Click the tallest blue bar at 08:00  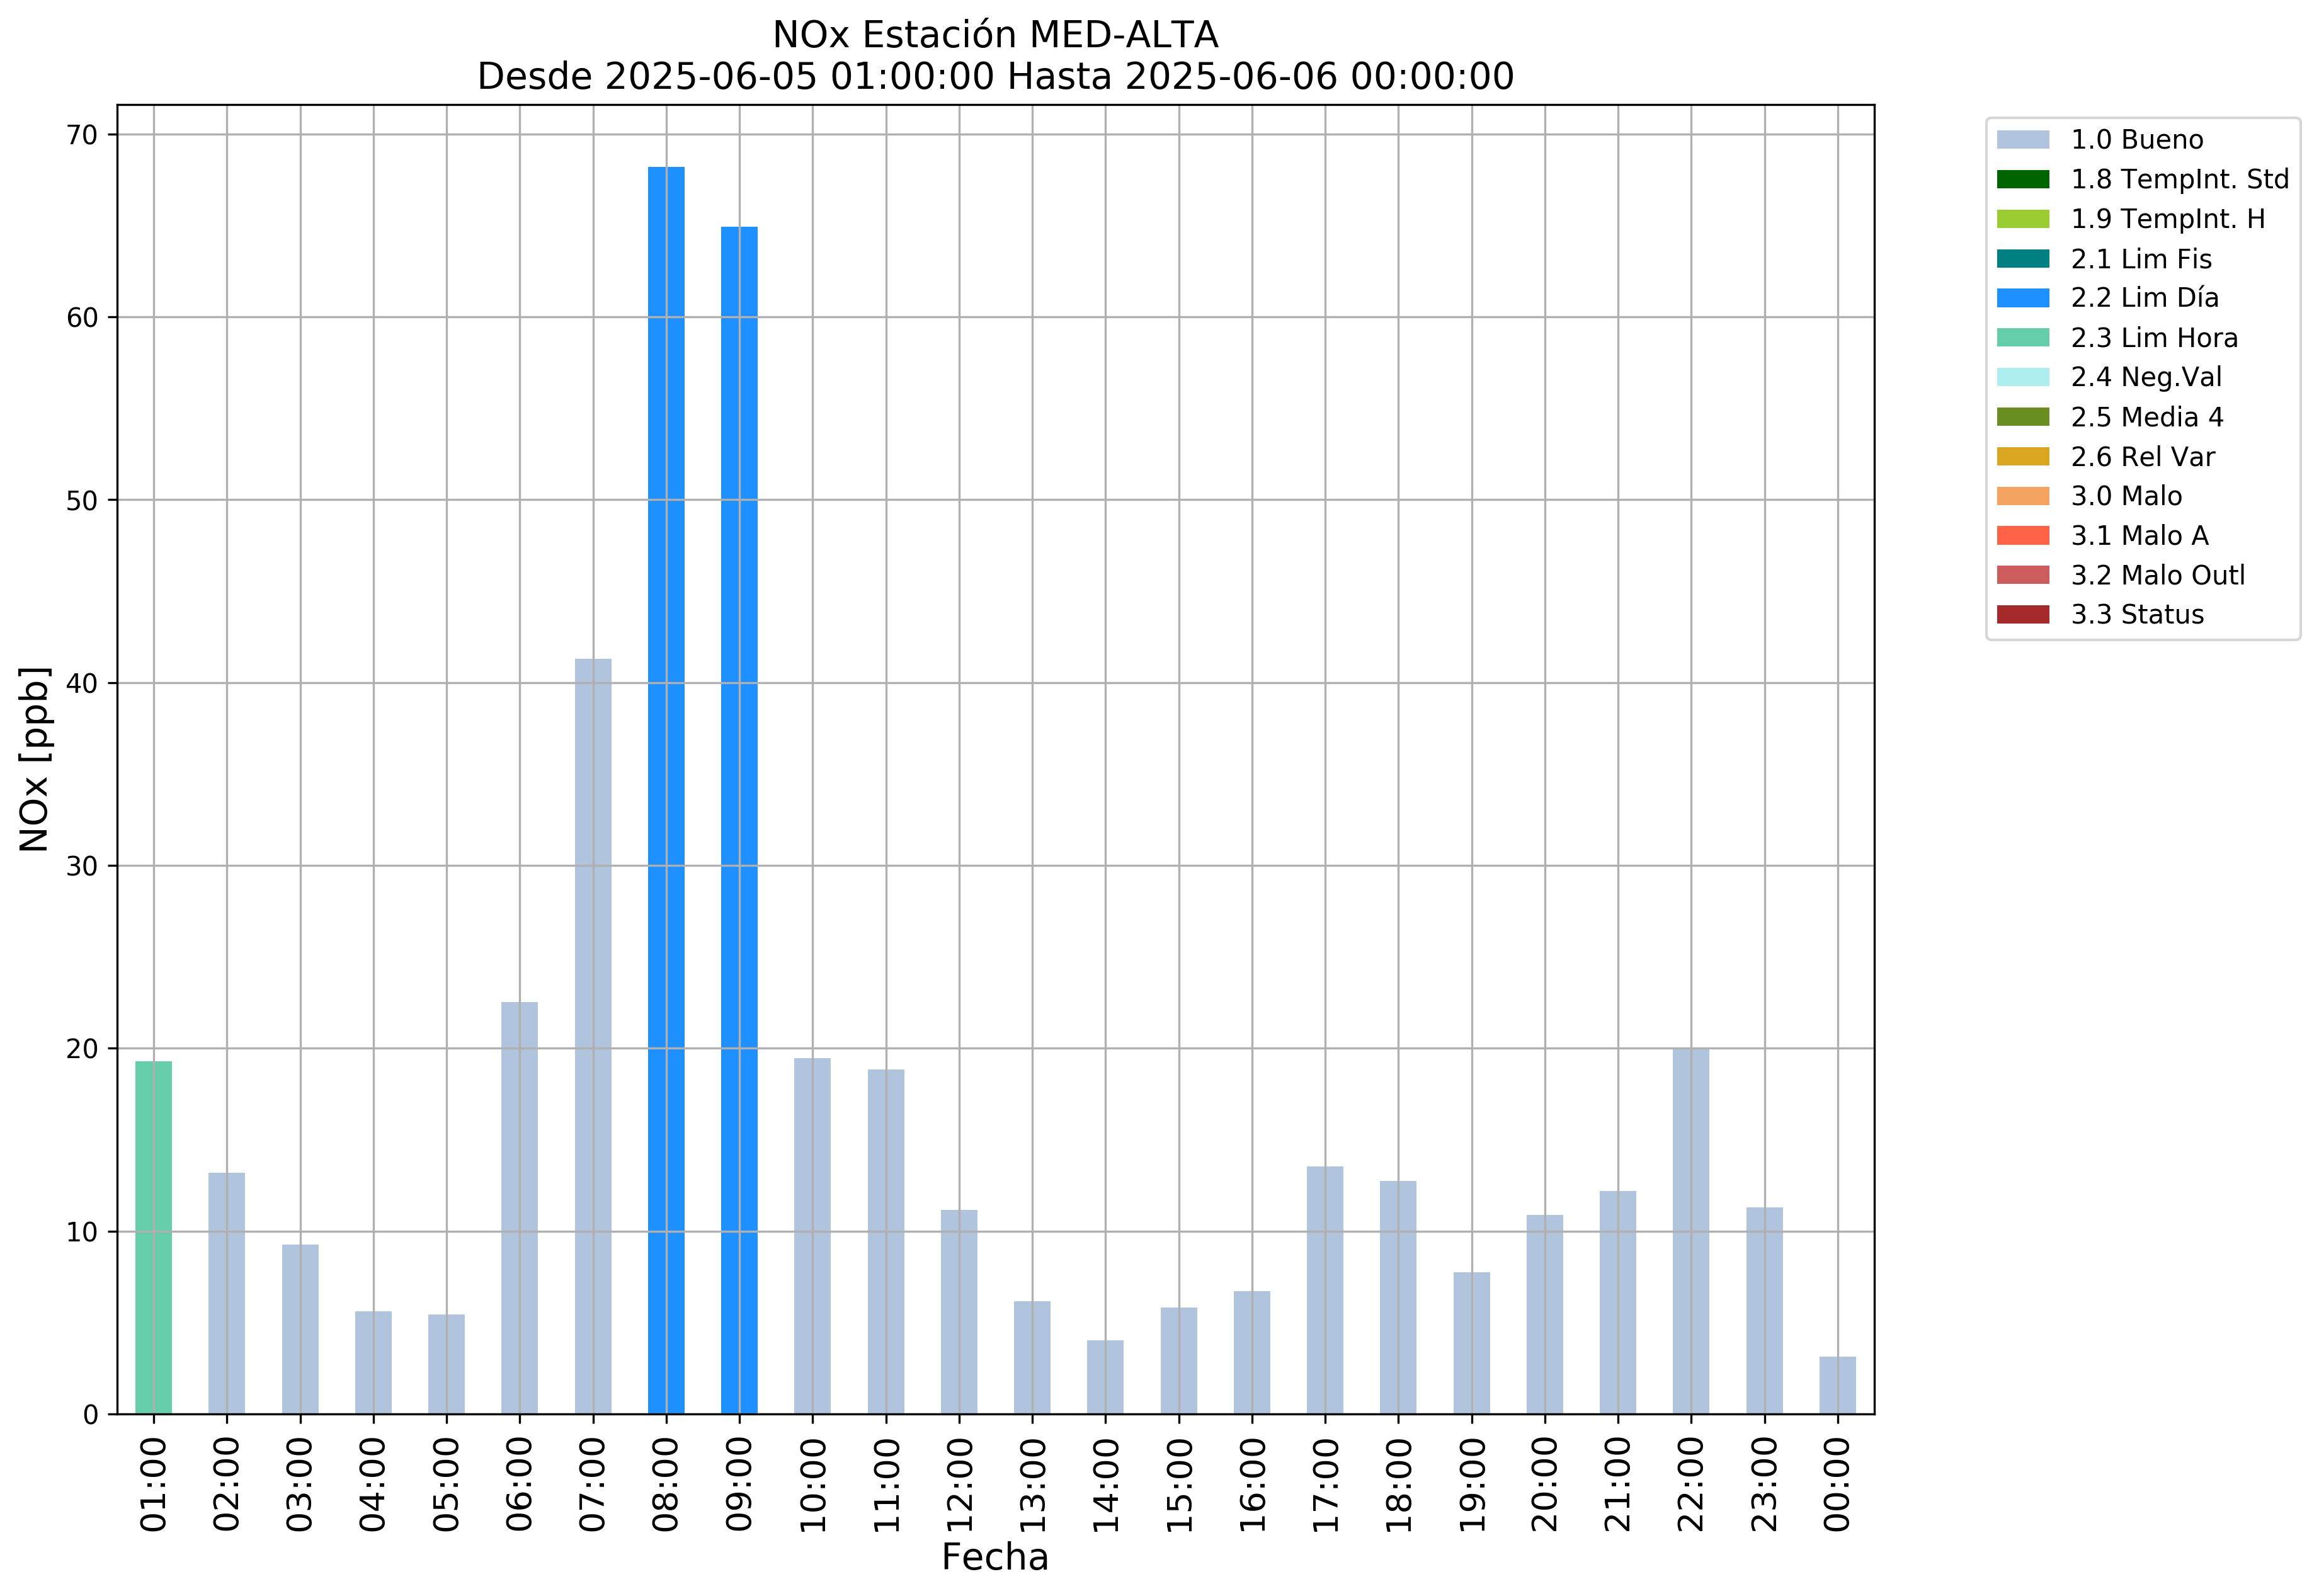point(666,790)
